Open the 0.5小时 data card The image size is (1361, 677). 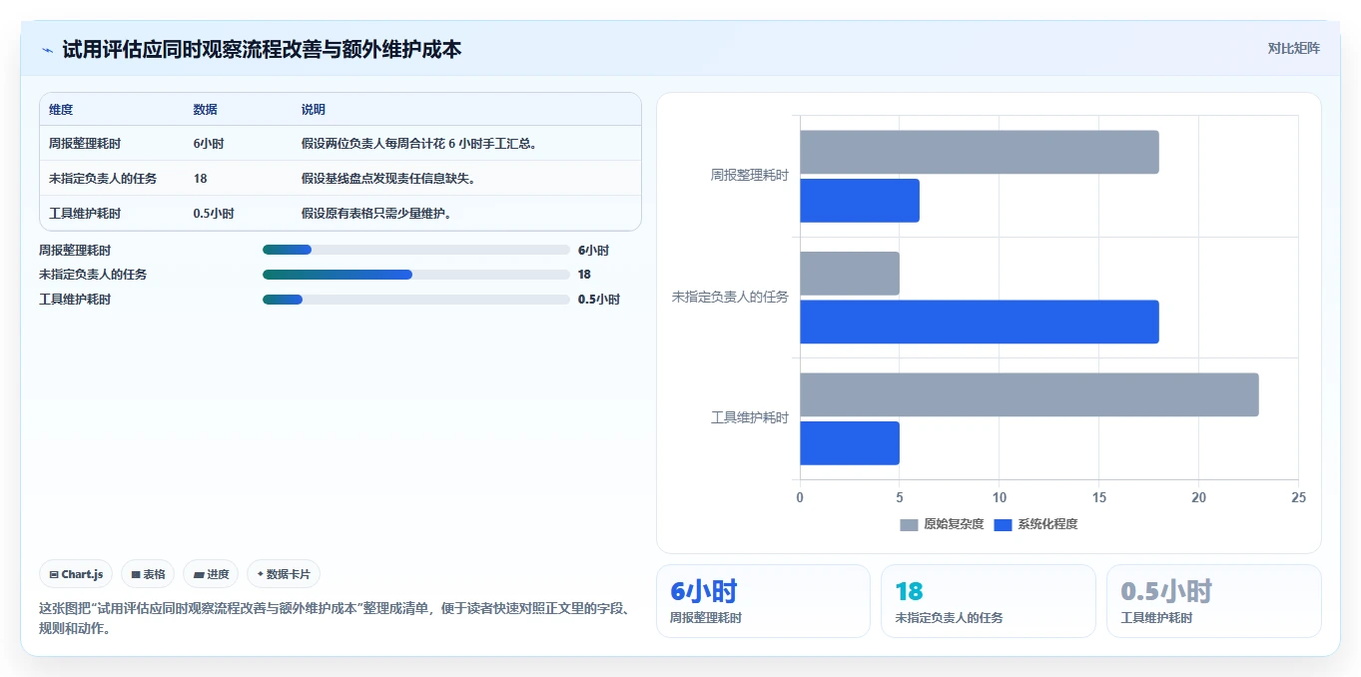click(1213, 601)
